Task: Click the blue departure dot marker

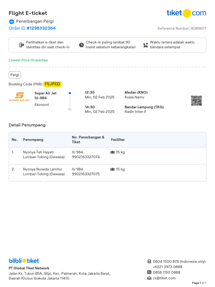Action: tap(70, 93)
